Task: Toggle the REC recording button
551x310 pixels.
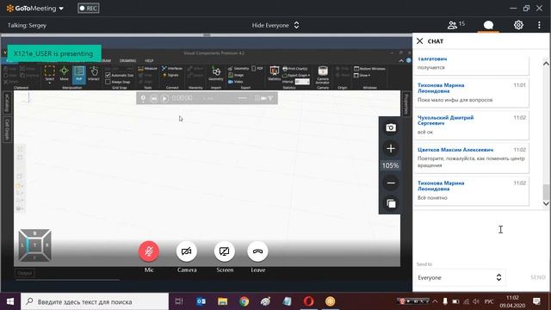Action: tap(89, 8)
